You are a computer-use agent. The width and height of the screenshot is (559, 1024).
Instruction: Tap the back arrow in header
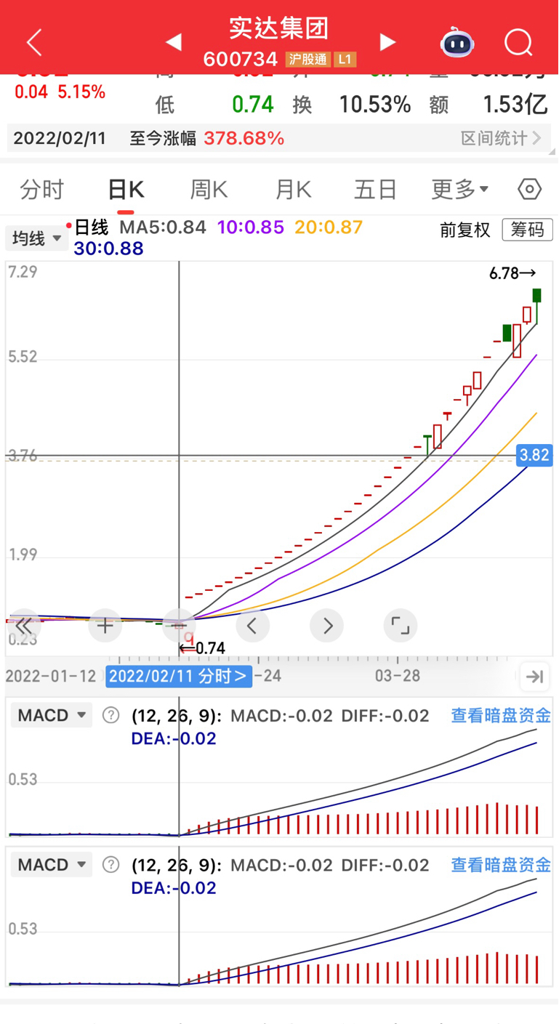coord(34,42)
